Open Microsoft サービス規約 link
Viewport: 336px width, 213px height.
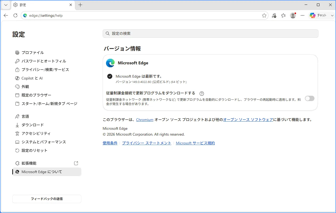pyautogui.click(x=195, y=143)
